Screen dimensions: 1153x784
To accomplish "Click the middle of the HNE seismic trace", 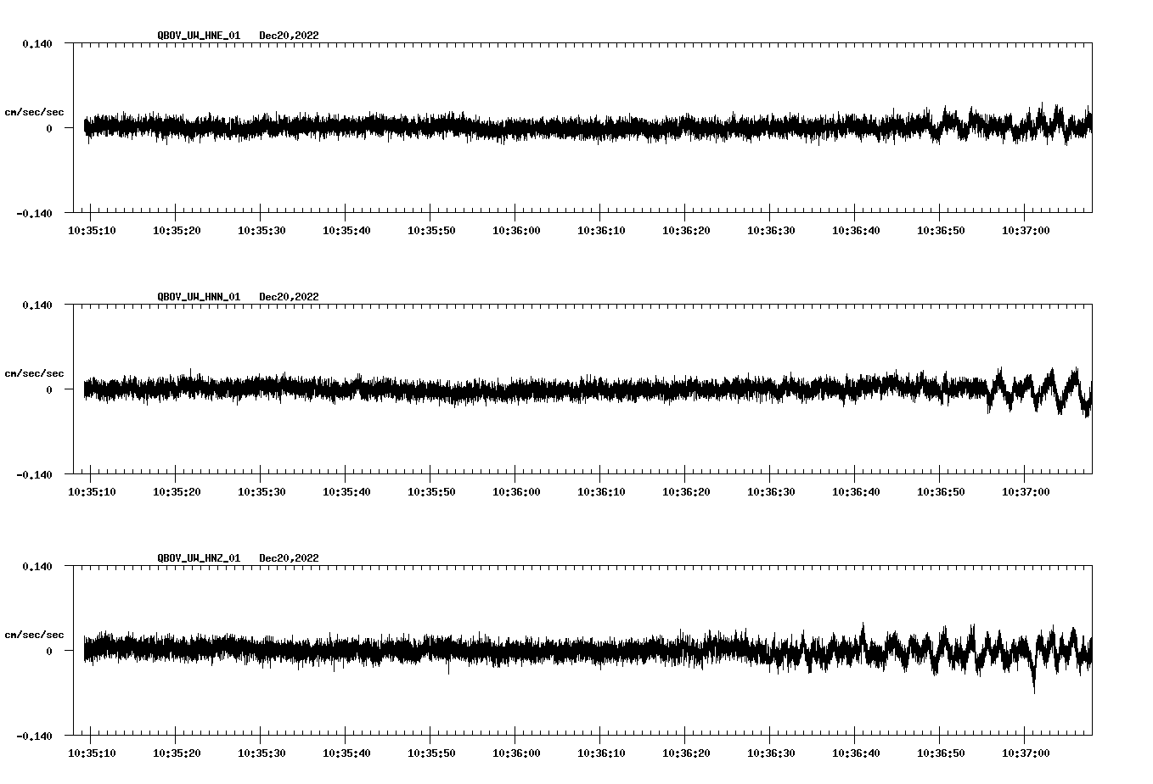I will (x=586, y=127).
